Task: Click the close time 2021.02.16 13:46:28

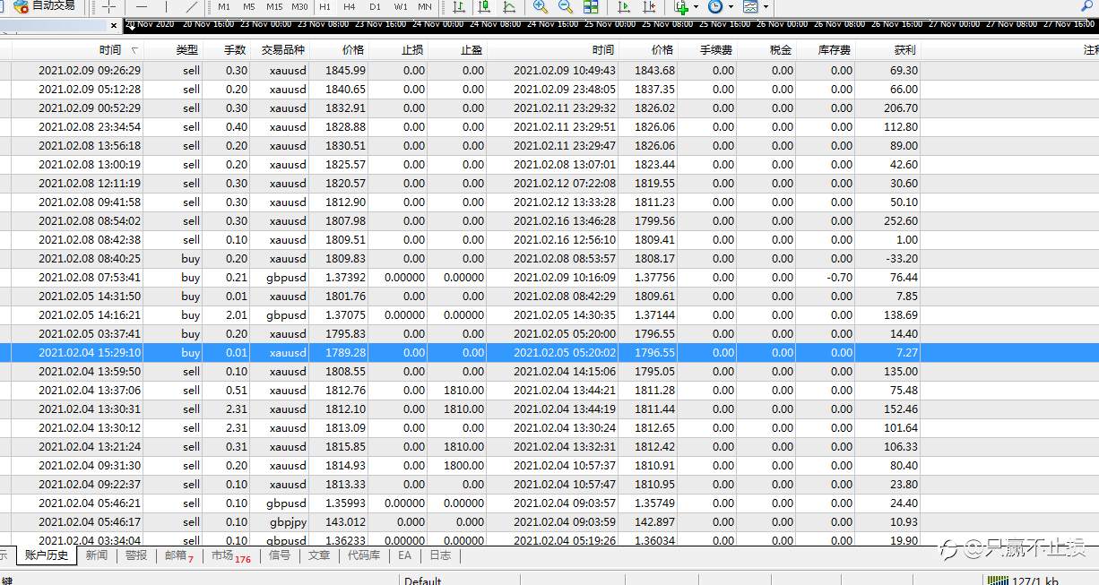Action: pos(565,220)
